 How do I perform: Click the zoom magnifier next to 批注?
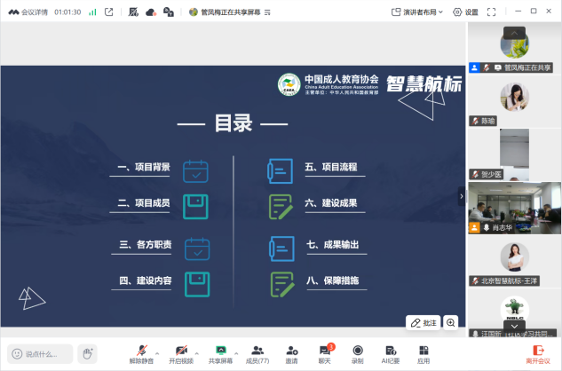click(450, 322)
